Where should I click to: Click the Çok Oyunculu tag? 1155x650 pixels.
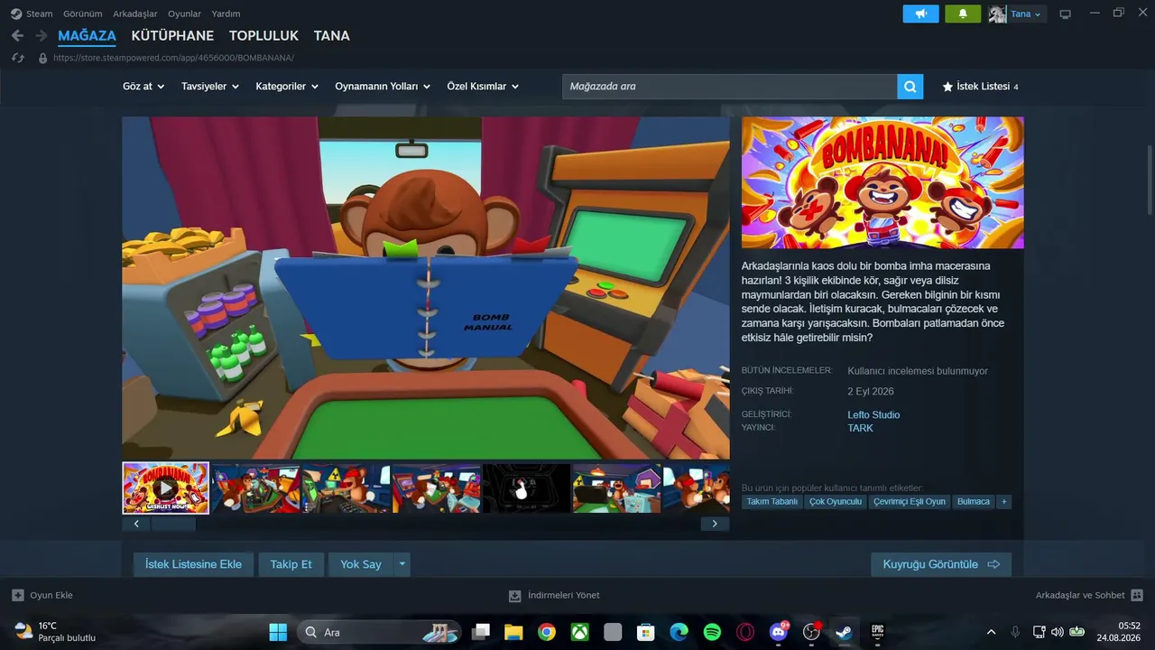pyautogui.click(x=836, y=502)
